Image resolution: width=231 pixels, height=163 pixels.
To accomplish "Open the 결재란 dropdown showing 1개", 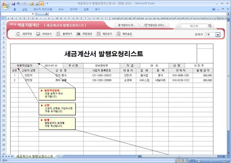I will pyautogui.click(x=218, y=35).
